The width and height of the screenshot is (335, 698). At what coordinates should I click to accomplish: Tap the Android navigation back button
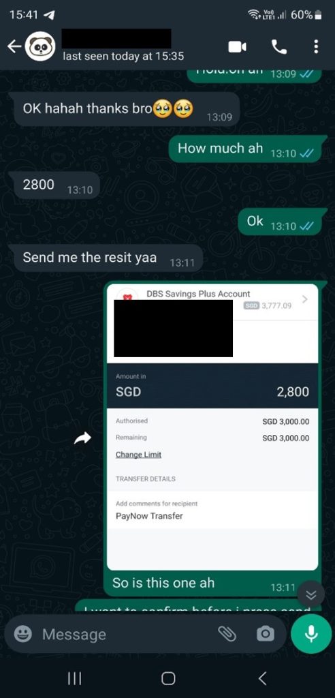pos(262,678)
